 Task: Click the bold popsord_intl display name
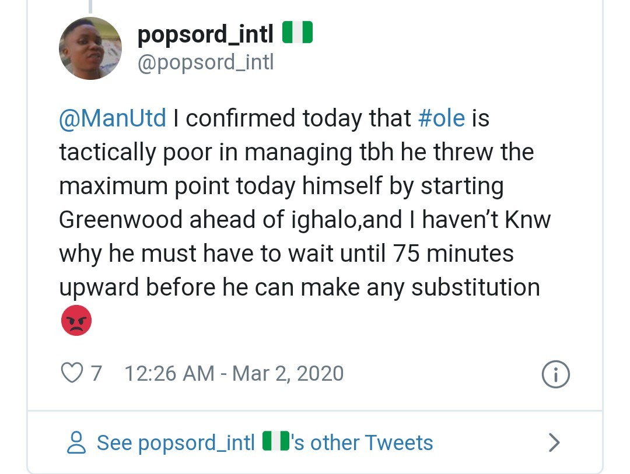pos(205,33)
